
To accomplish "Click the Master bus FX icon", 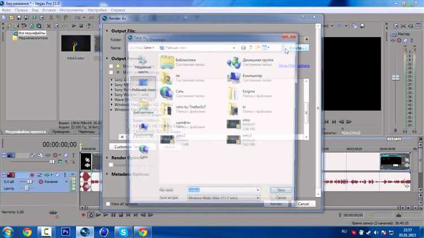I will tap(393, 41).
